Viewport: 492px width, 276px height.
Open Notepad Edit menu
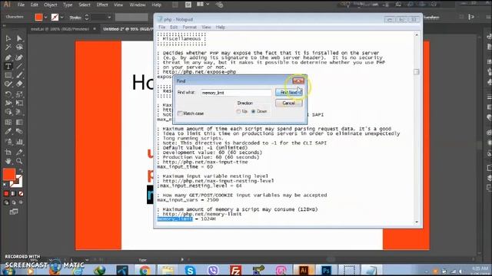pyautogui.click(x=174, y=28)
